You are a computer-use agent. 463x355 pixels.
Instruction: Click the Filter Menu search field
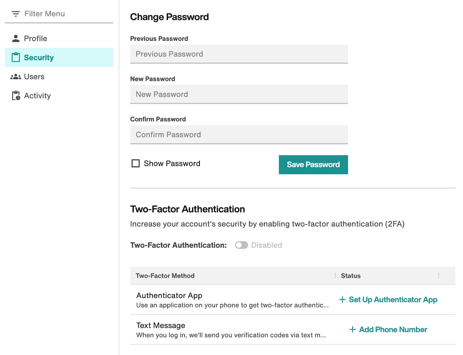(59, 14)
